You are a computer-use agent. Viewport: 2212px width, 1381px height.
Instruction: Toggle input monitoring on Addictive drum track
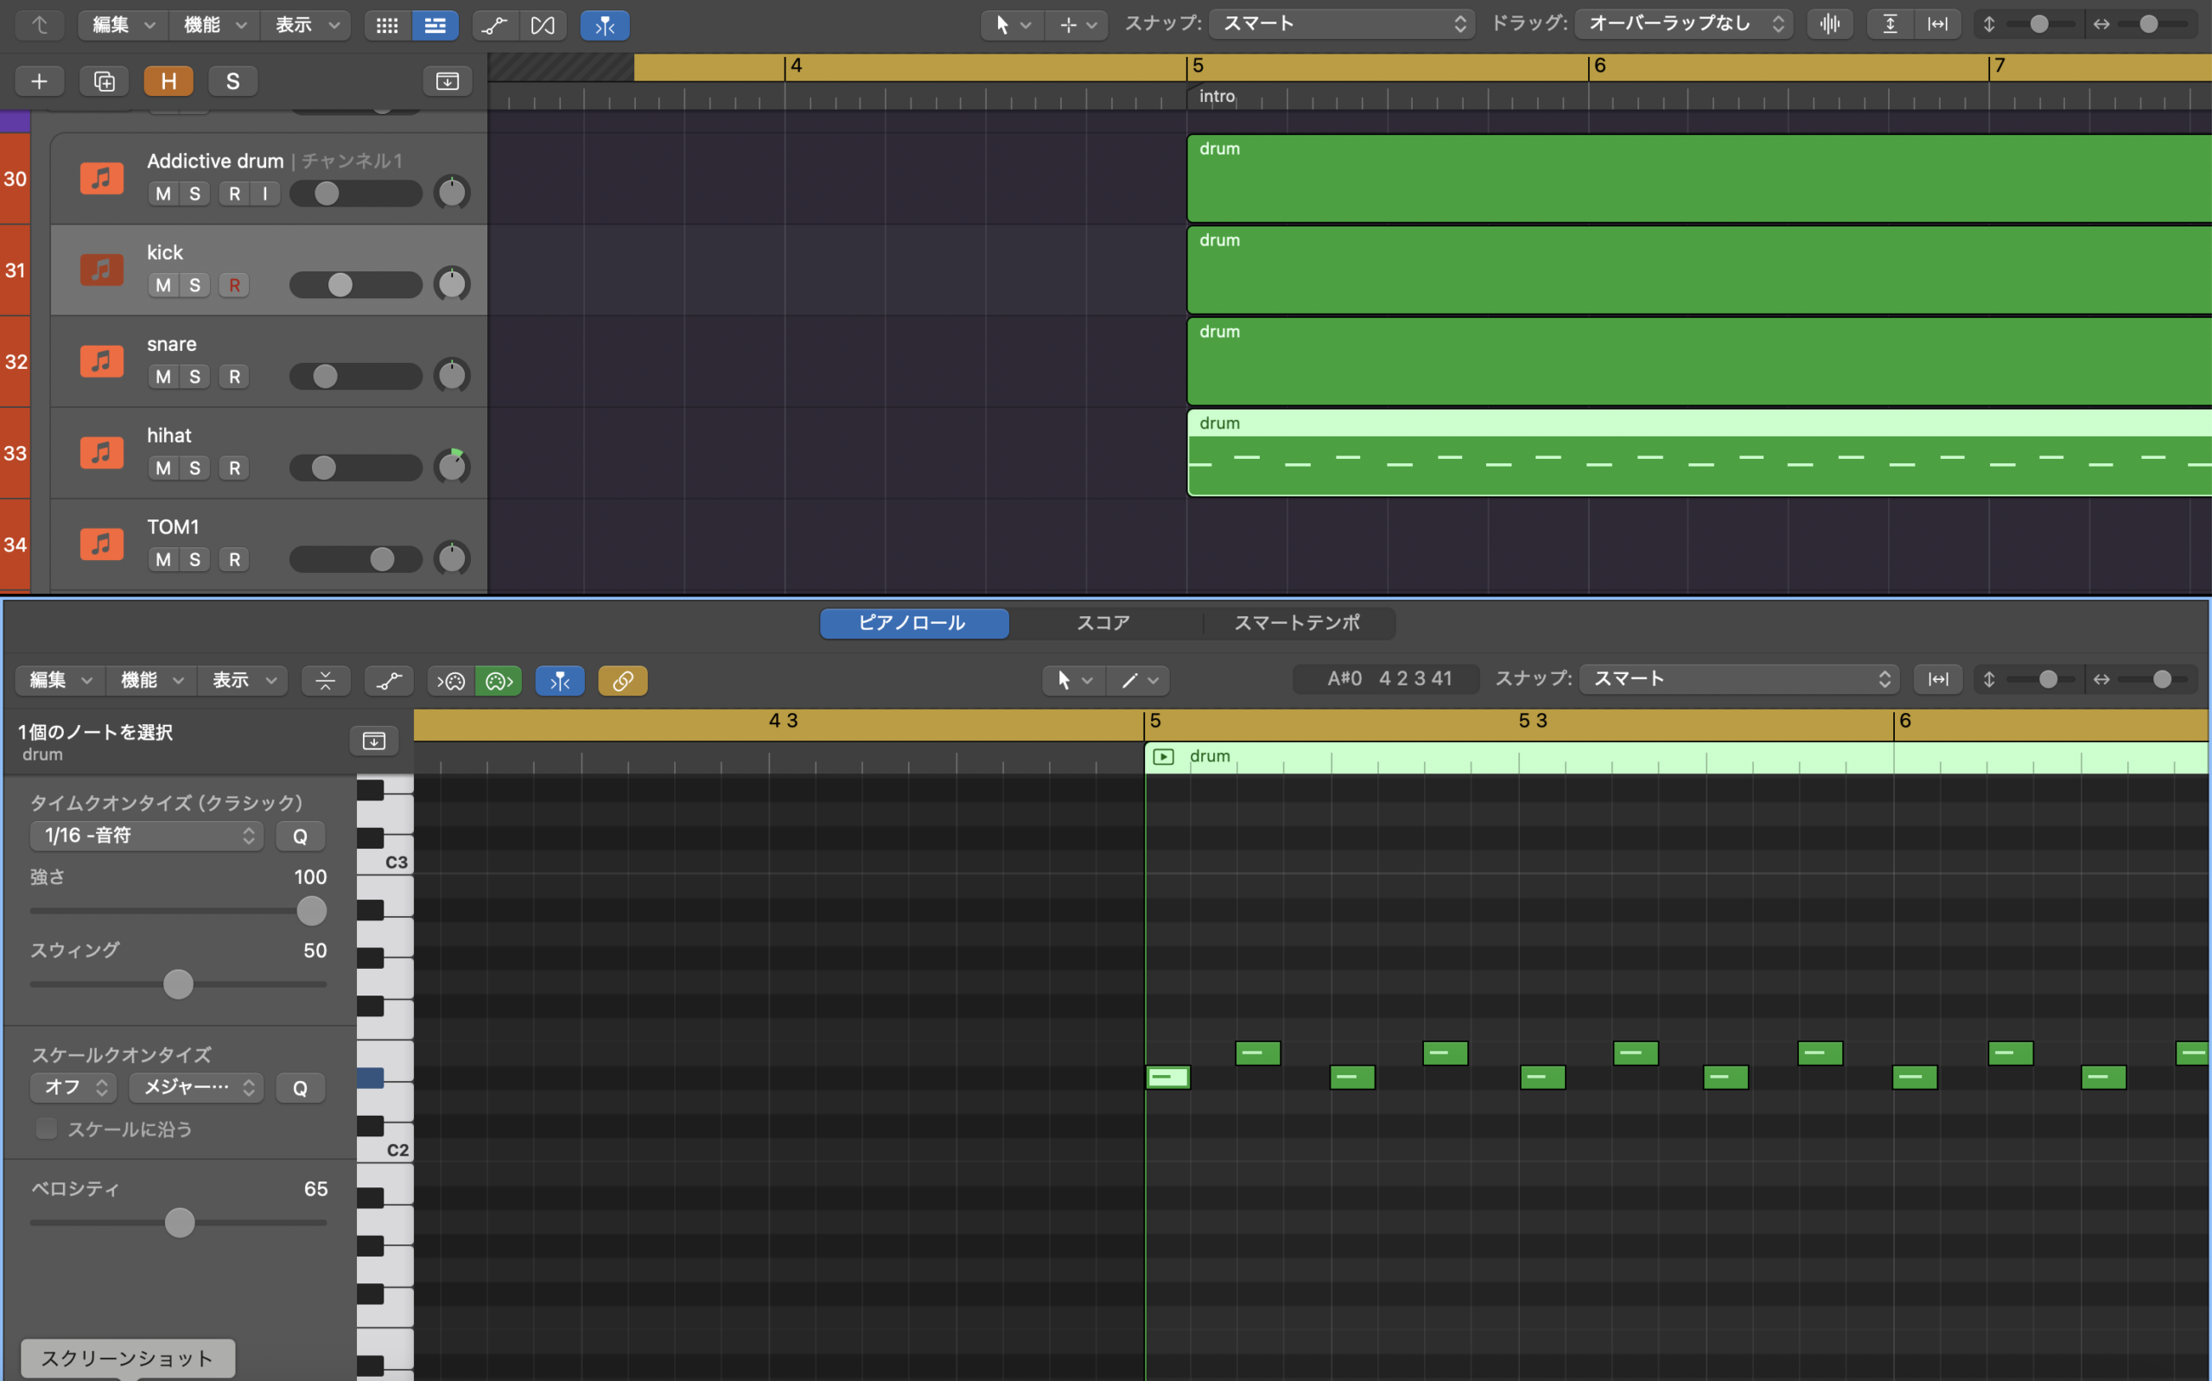(x=264, y=194)
